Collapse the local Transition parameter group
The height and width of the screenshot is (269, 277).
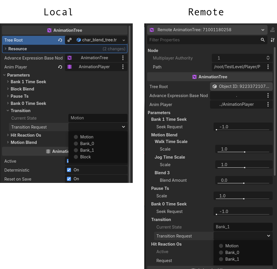point(8,111)
